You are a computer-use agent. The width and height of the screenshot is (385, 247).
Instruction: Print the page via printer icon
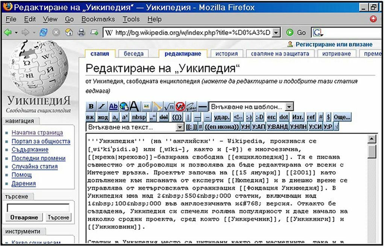tap(81, 32)
